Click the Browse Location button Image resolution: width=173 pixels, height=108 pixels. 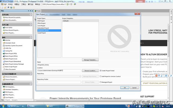click(x=90, y=71)
